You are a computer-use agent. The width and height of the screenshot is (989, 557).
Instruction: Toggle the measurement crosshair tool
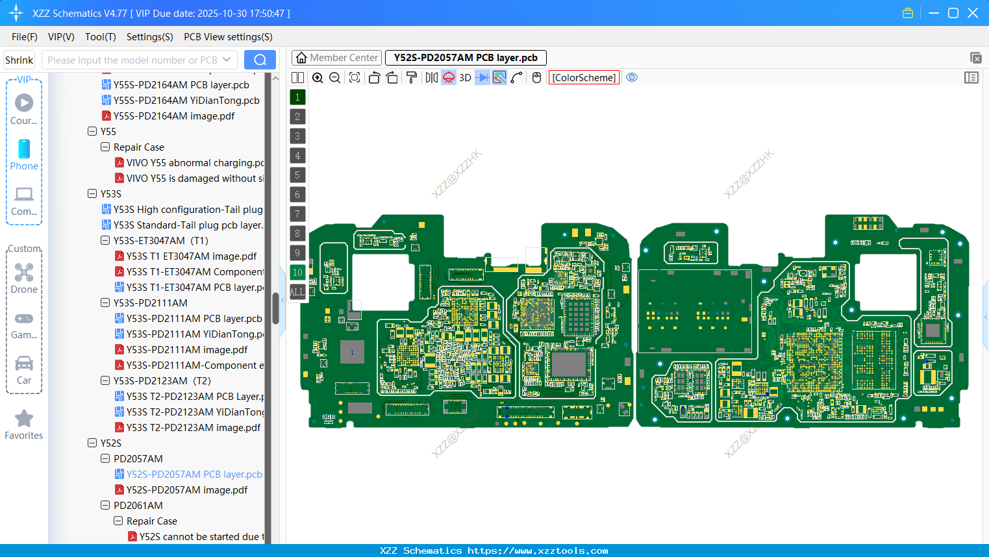(499, 77)
